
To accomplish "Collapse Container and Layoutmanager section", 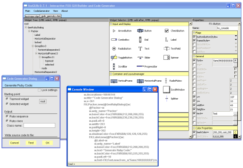I will click(111, 74).
